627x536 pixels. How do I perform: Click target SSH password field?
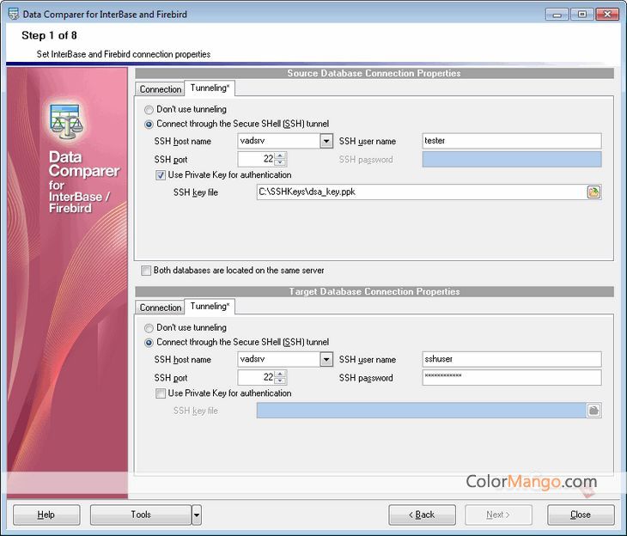[x=512, y=378]
